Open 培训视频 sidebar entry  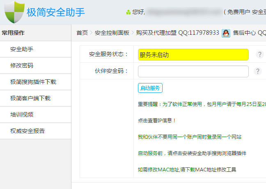[22, 115]
